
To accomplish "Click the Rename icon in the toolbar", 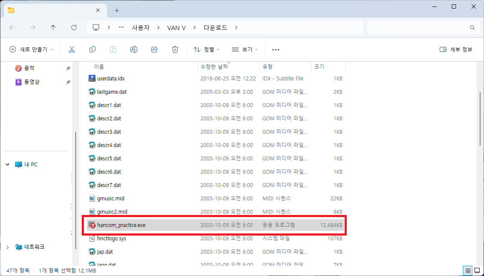I will pyautogui.click(x=134, y=49).
